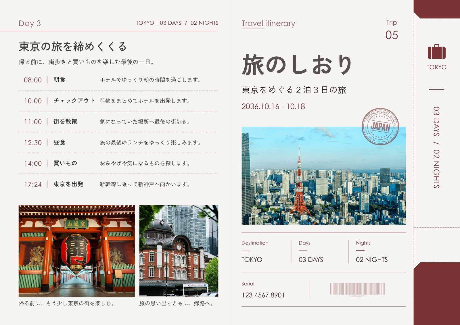Click the 14:00 買いもの schedule entry
The image size is (460, 325).
(x=118, y=163)
